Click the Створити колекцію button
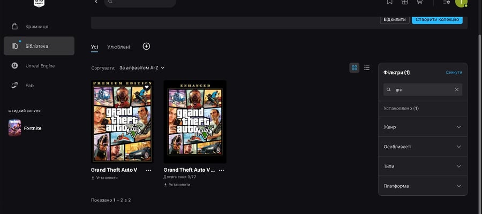The width and height of the screenshot is (482, 214). click(437, 19)
